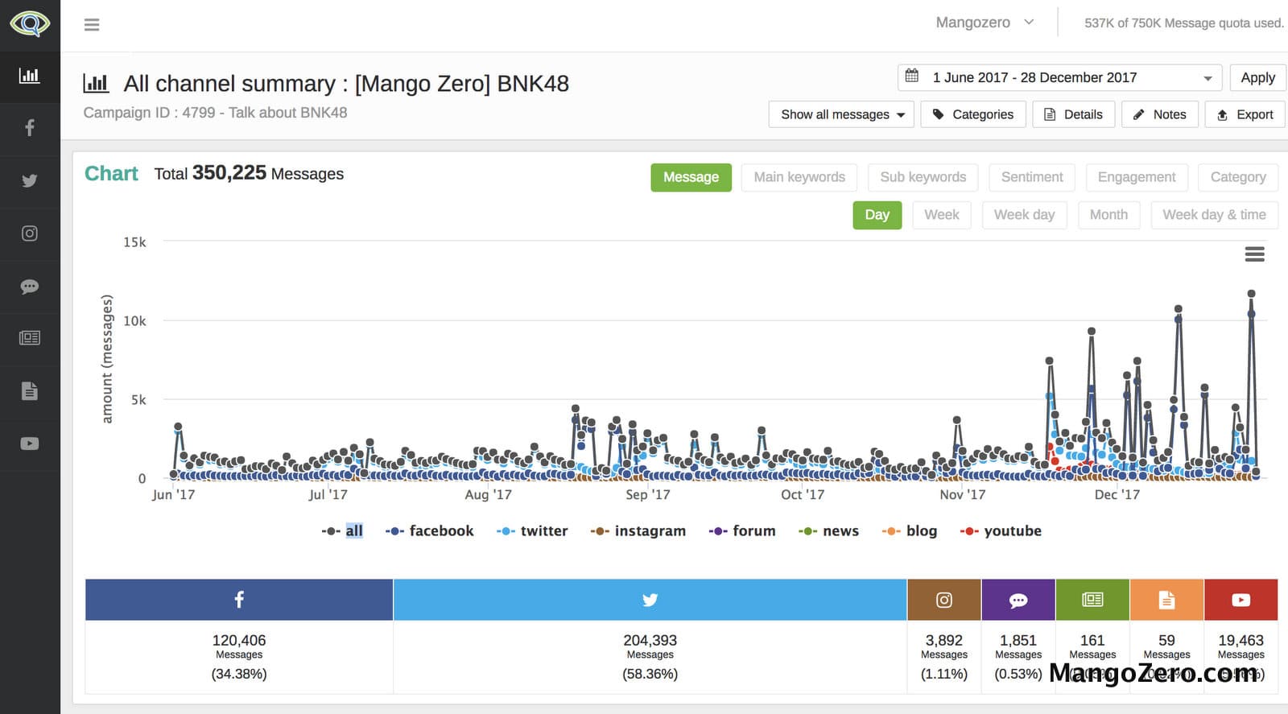Select the Month time grouping
Viewport: 1288px width, 714px height.
pos(1108,215)
